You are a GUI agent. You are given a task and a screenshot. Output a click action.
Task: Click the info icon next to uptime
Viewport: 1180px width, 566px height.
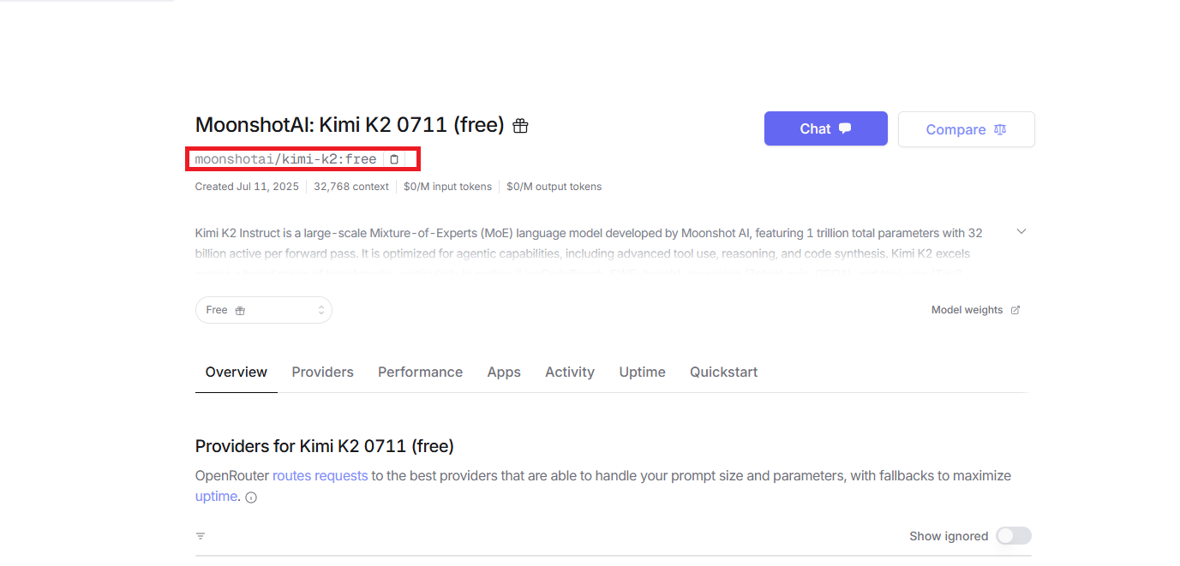coord(251,497)
